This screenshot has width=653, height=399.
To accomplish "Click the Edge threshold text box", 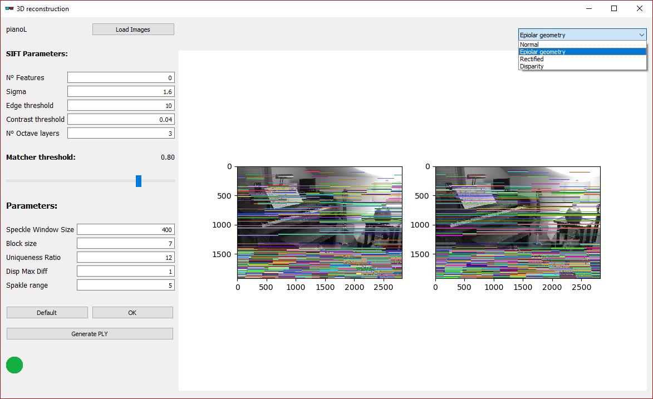I will [120, 105].
